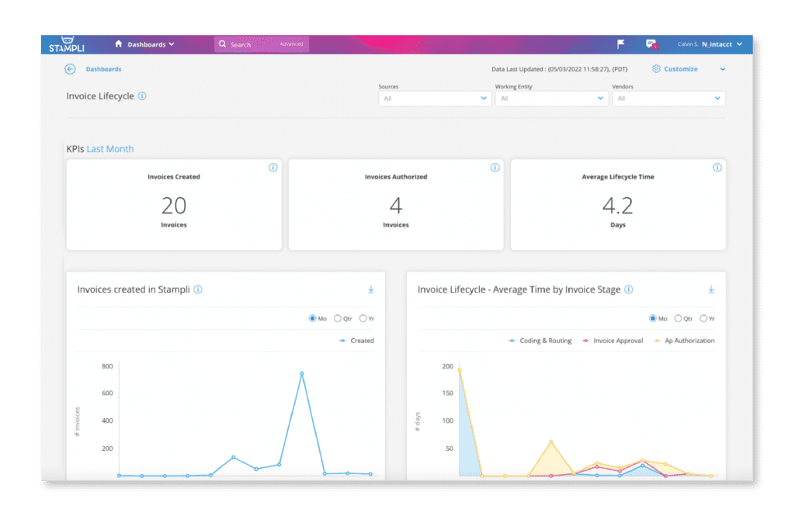Screen dimensions: 795x523
Task: Open the Working Entity dropdown
Action: 551,99
